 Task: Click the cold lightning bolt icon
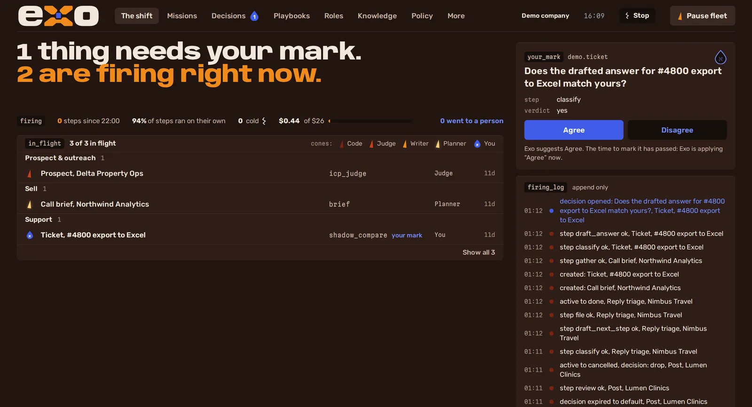(264, 121)
